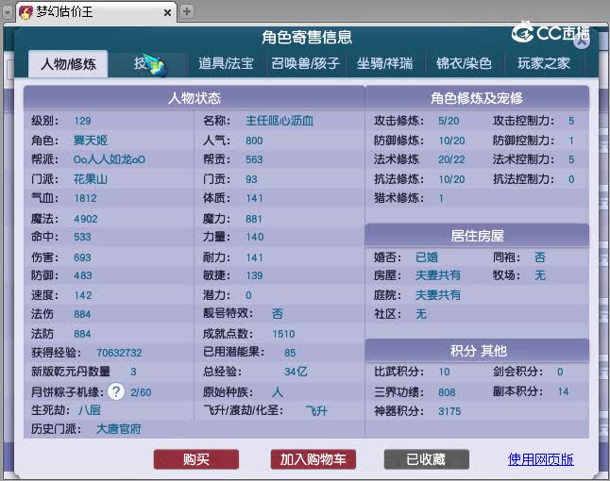Click the help question mark beside 月饼粽子机缘

coord(116,391)
